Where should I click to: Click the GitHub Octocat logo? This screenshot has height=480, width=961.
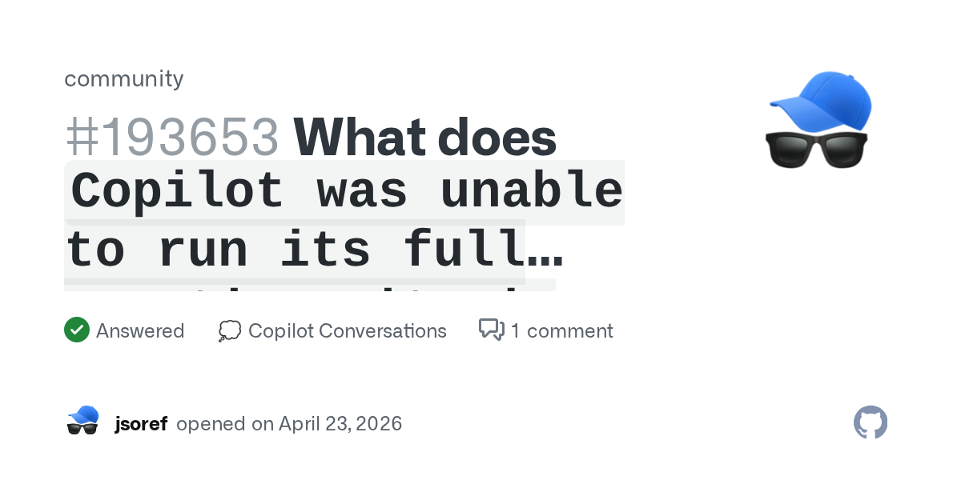coord(871,422)
